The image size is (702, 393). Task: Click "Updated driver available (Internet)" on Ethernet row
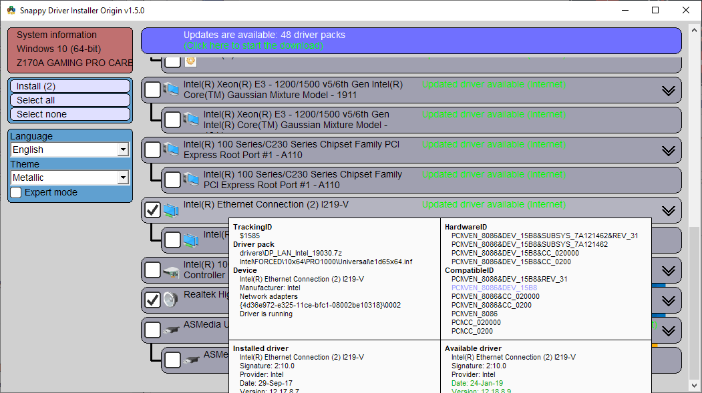494,204
